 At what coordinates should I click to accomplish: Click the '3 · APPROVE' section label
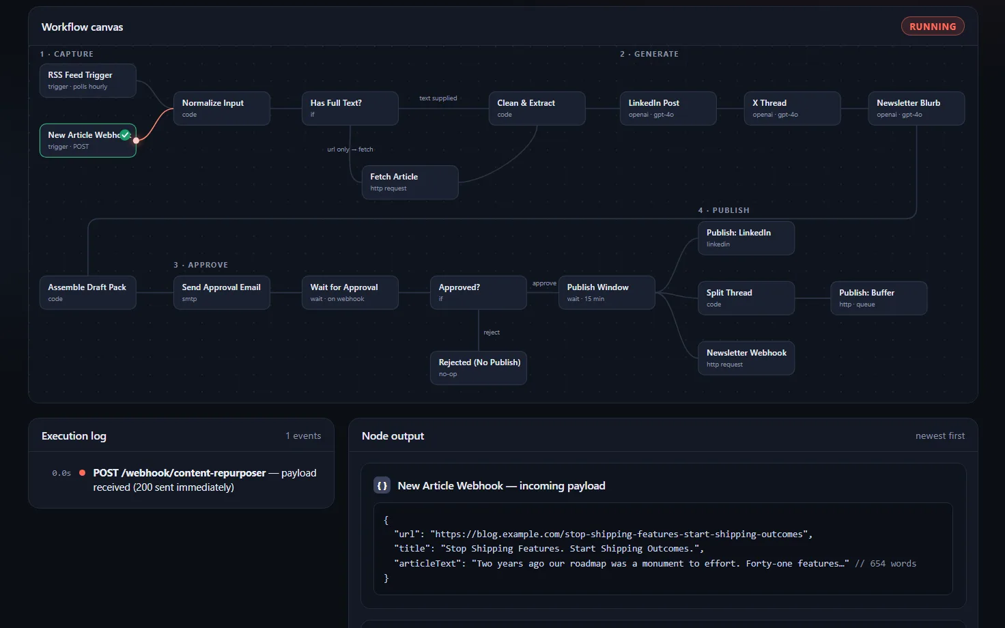tap(201, 265)
